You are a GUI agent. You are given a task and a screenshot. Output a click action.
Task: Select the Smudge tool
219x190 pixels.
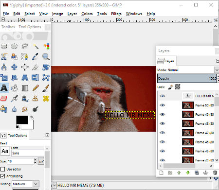25,109
